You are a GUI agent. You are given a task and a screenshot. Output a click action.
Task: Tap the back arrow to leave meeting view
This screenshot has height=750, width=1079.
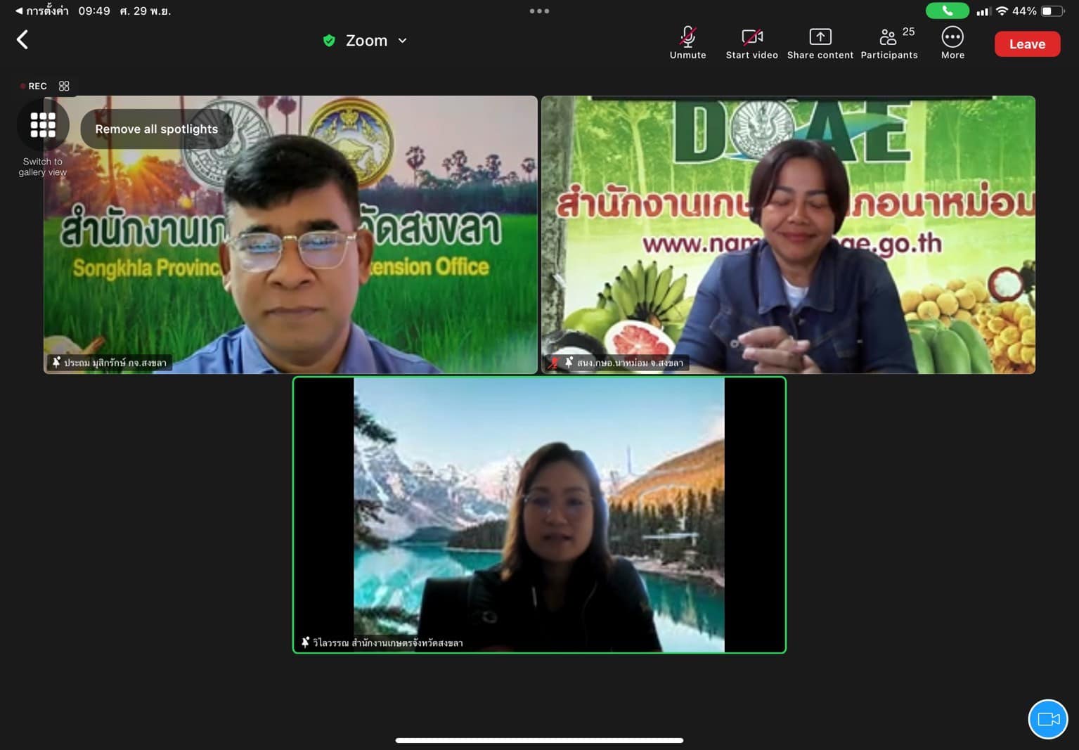point(22,39)
